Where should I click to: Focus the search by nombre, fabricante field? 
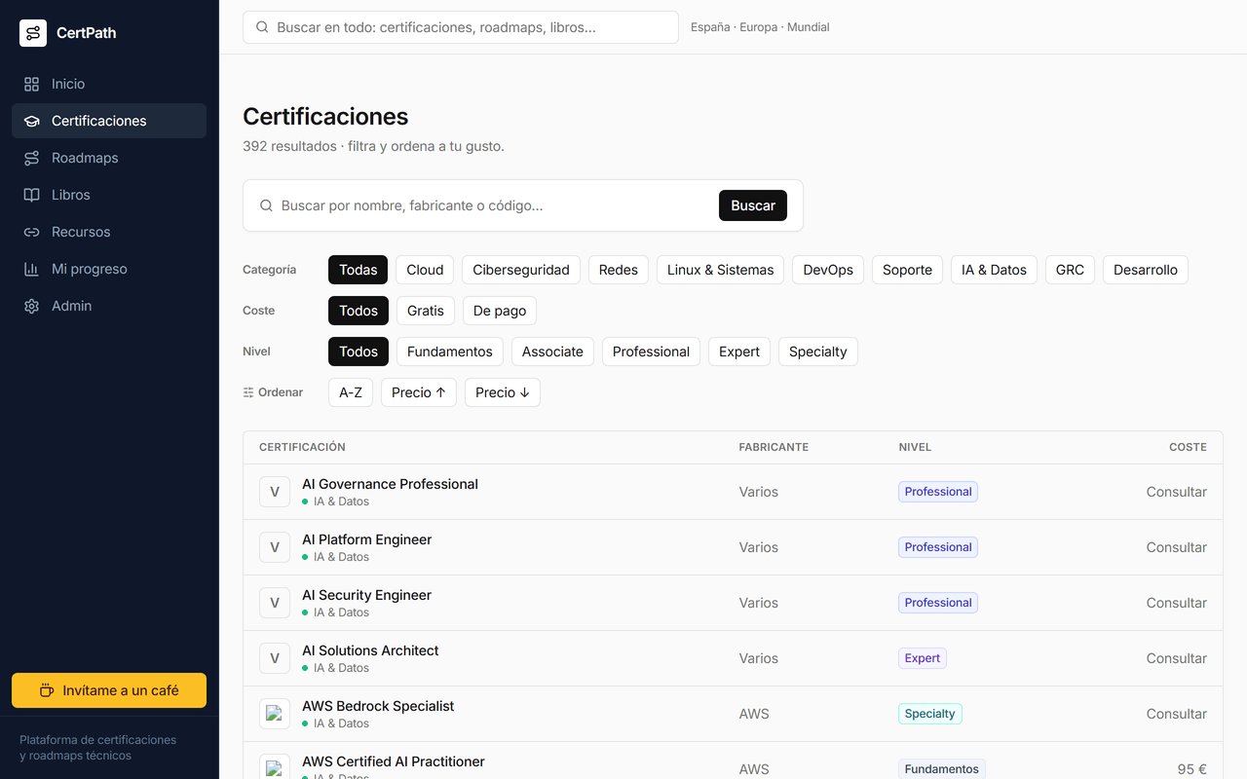point(495,205)
